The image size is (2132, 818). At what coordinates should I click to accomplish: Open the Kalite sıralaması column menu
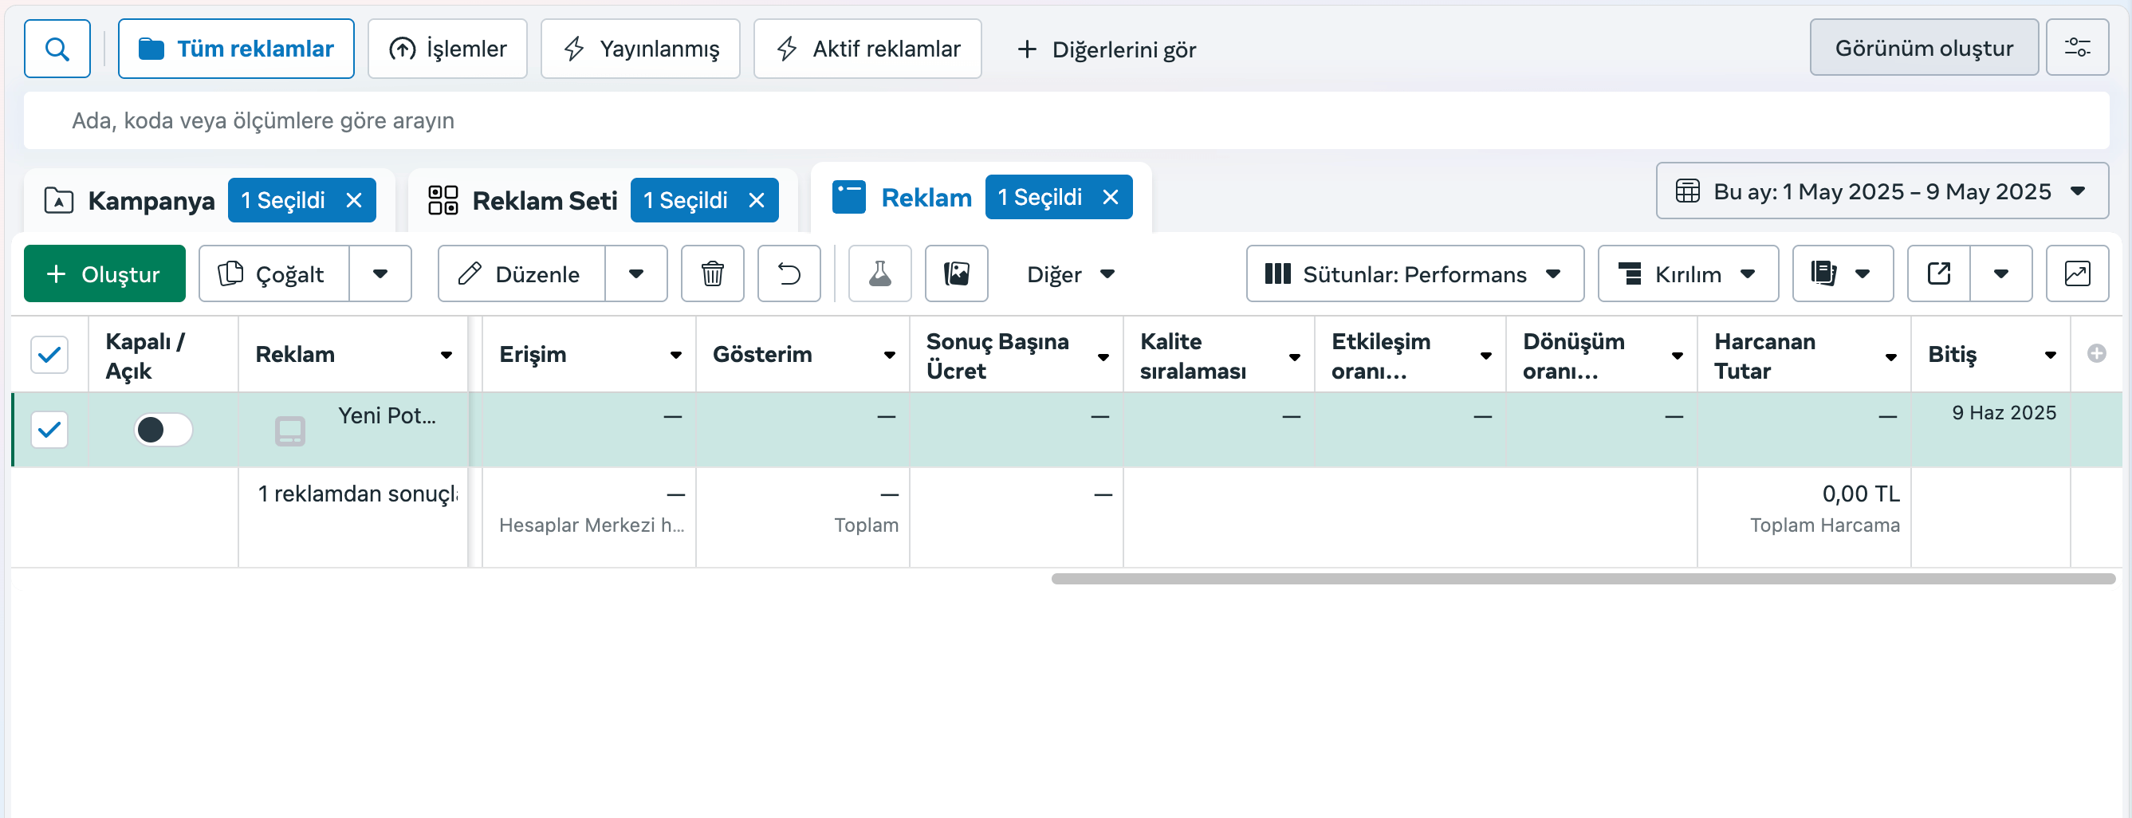click(1295, 357)
